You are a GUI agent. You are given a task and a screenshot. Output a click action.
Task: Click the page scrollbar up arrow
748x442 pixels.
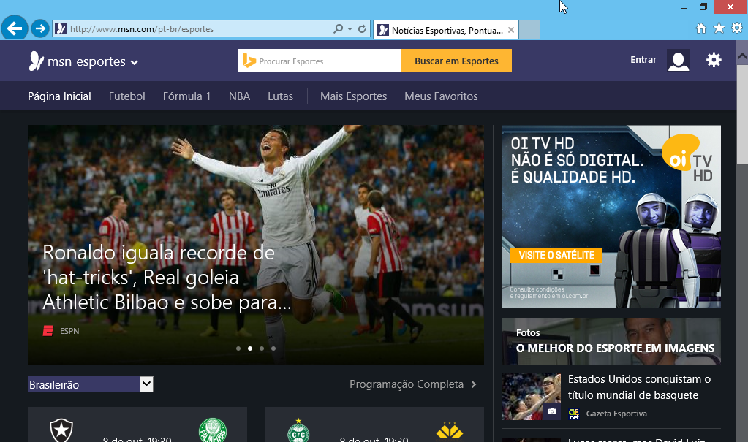coord(742,56)
